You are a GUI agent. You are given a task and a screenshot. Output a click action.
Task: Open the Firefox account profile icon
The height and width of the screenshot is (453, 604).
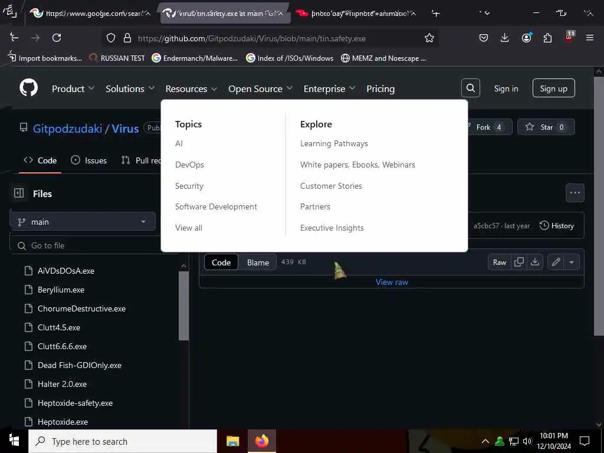(526, 38)
